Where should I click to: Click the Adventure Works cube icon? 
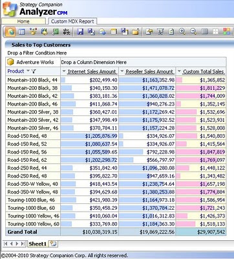coord(10,62)
